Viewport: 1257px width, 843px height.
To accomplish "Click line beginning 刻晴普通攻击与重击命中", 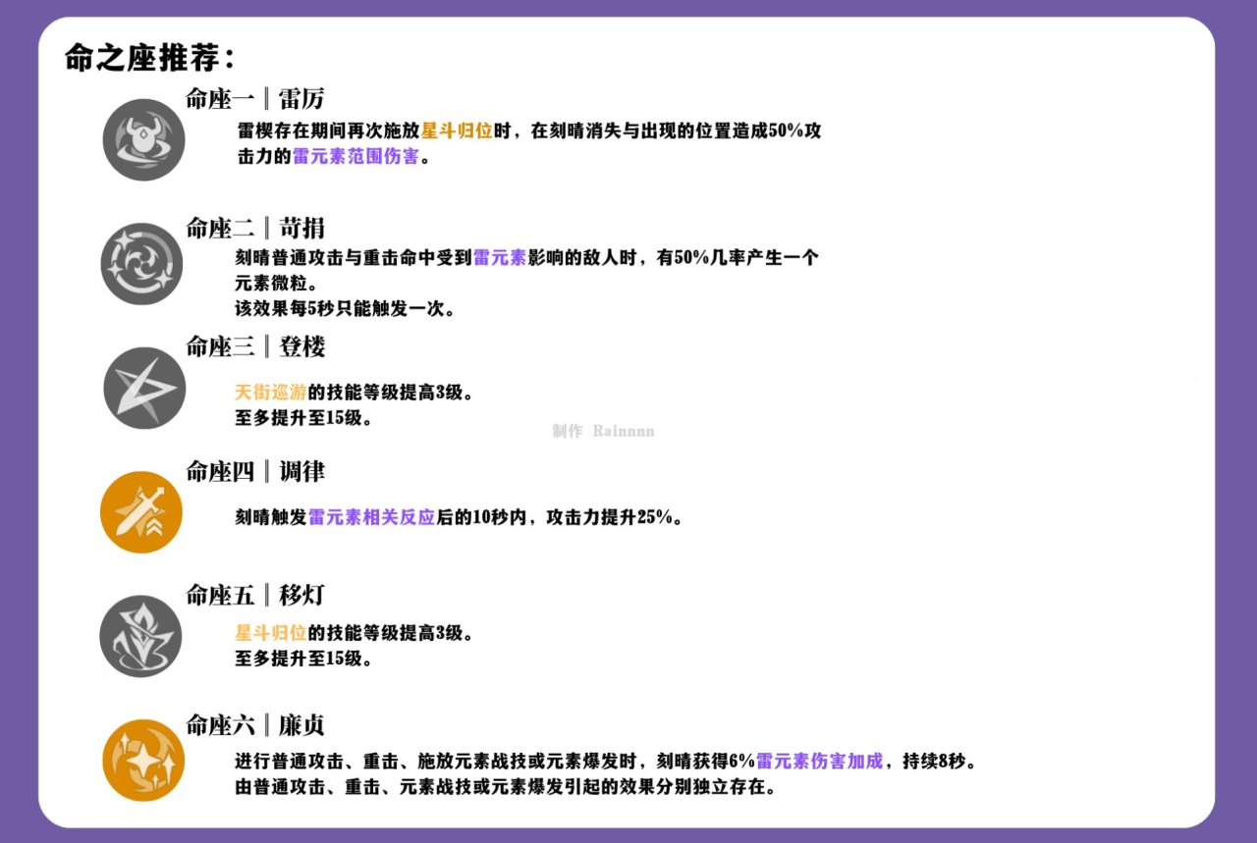I will point(526,258).
